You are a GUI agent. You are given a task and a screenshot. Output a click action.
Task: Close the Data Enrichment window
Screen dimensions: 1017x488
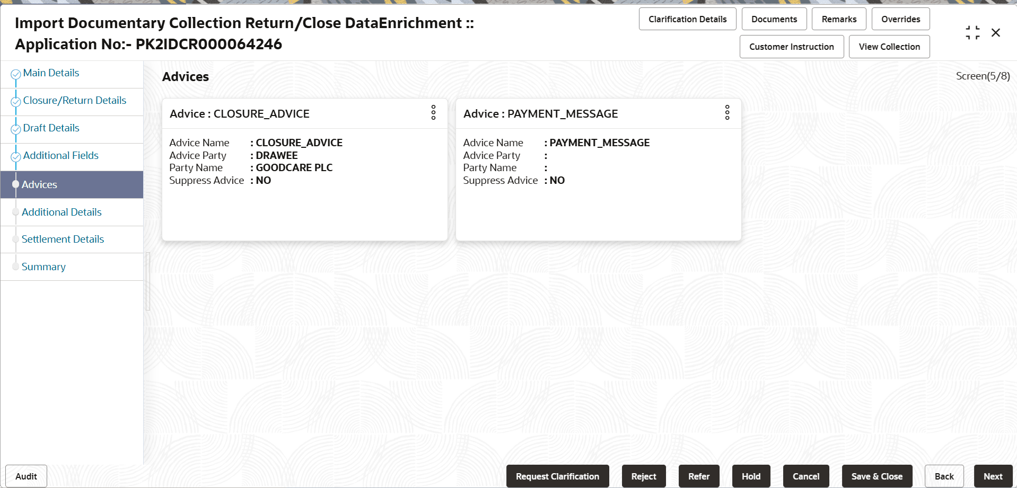tap(996, 33)
